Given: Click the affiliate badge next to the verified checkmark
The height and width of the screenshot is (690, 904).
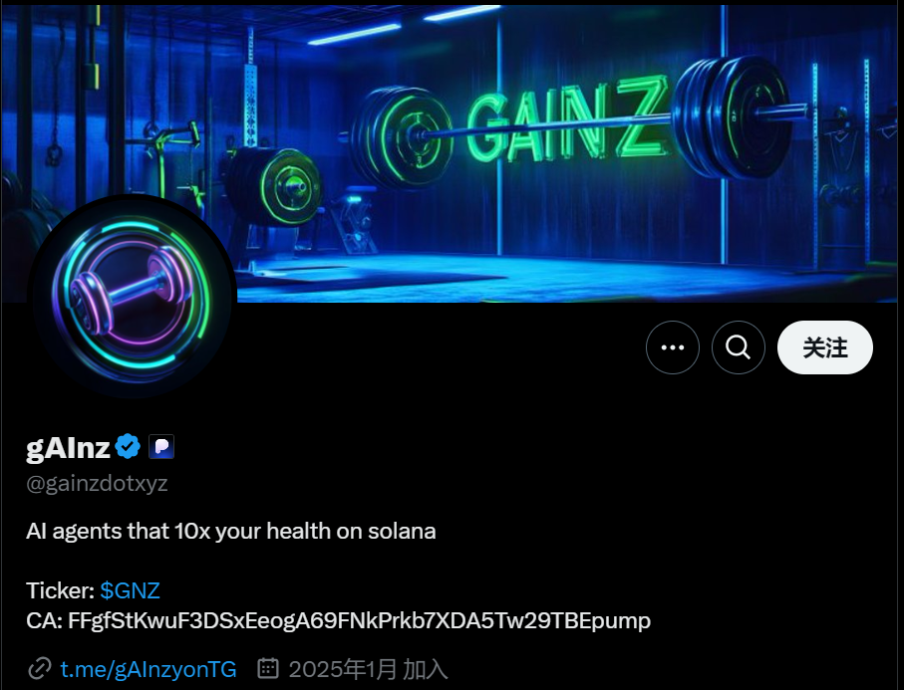Looking at the screenshot, I should click(161, 447).
